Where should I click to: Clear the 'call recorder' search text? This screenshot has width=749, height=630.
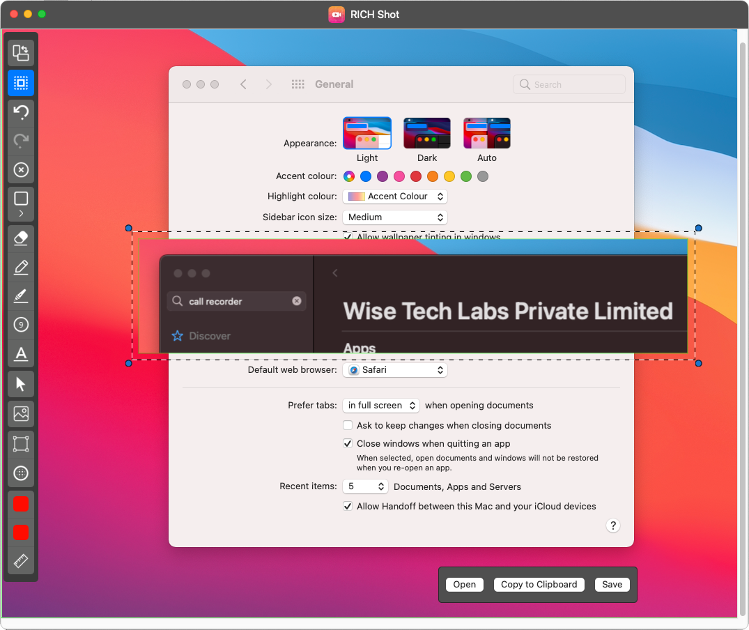pos(297,301)
